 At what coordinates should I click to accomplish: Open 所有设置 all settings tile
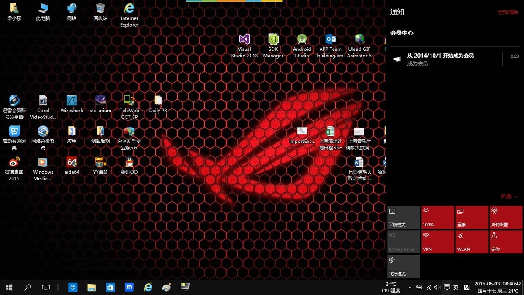506,217
